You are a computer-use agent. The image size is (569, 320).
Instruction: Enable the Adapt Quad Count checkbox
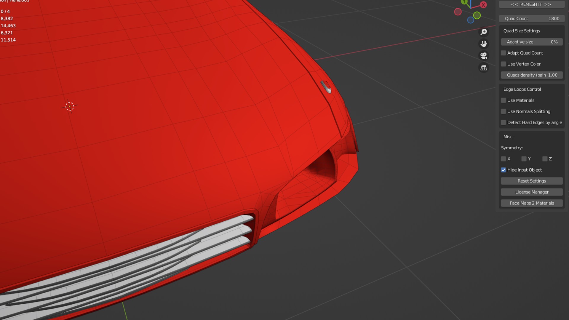(504, 53)
